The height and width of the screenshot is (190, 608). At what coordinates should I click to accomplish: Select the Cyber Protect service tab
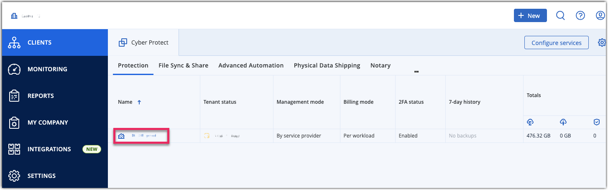[x=143, y=42]
